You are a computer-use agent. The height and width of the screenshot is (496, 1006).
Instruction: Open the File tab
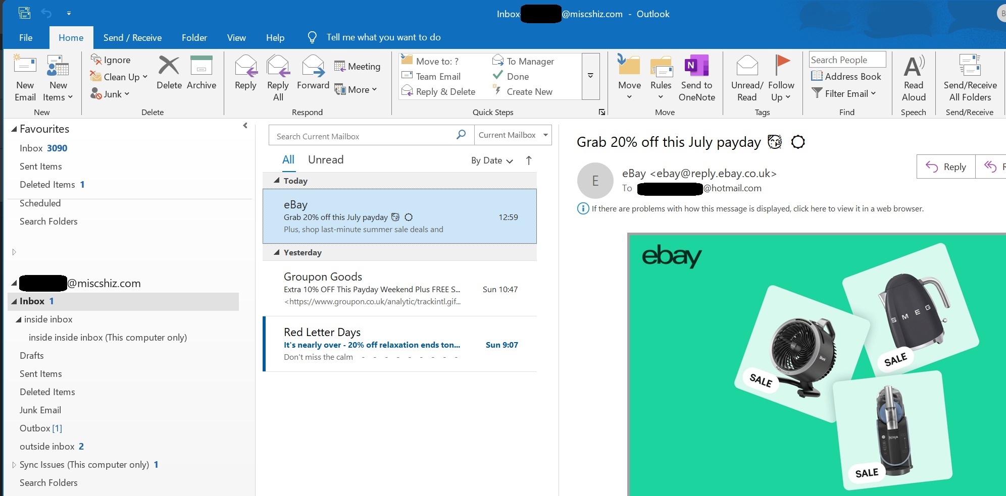[x=26, y=37]
